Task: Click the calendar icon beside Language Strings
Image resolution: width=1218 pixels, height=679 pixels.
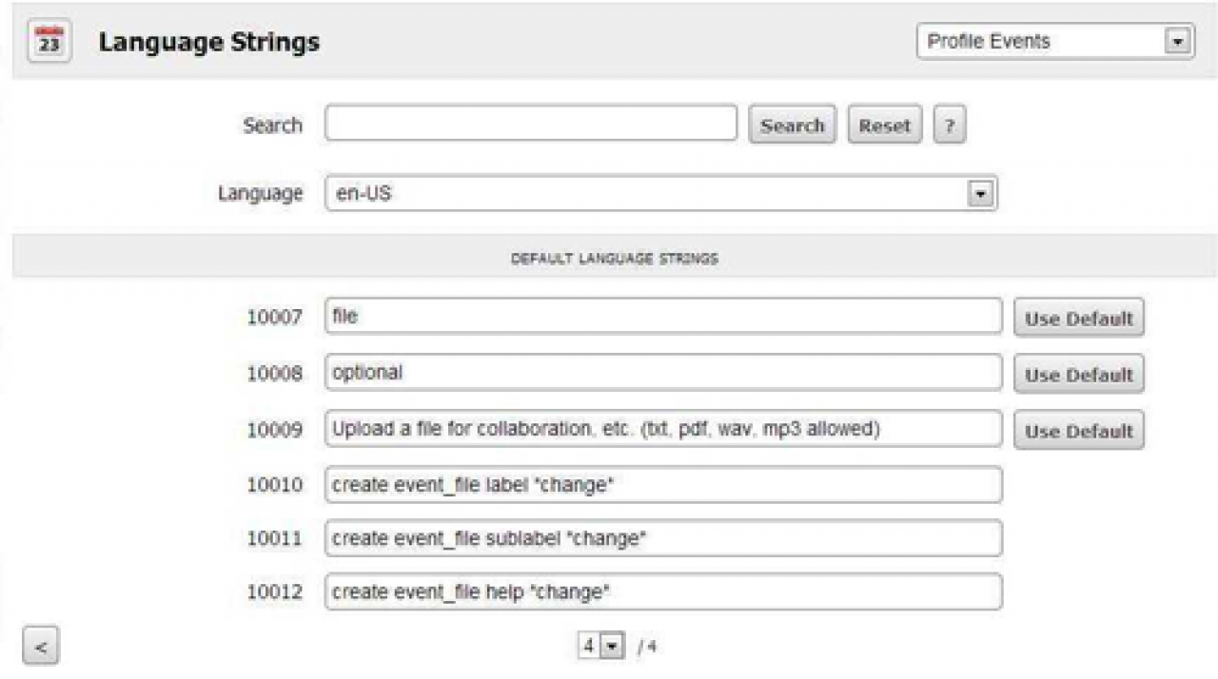Action: pos(49,43)
